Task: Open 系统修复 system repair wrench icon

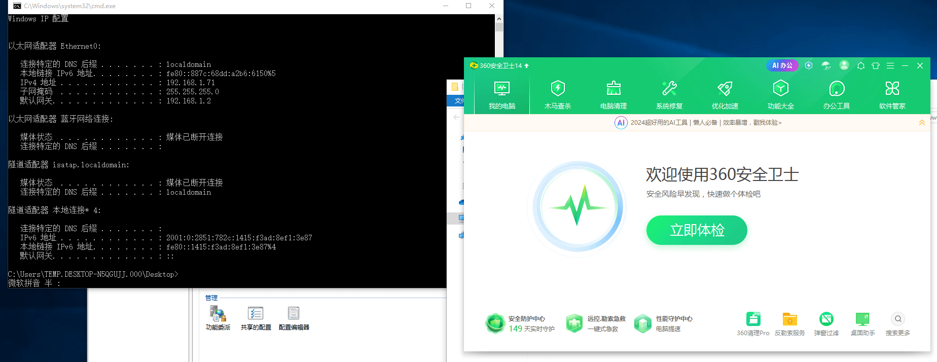Action: pyautogui.click(x=669, y=94)
